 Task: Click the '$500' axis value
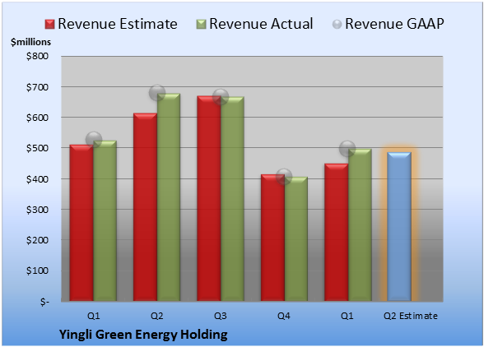pyautogui.click(x=37, y=148)
